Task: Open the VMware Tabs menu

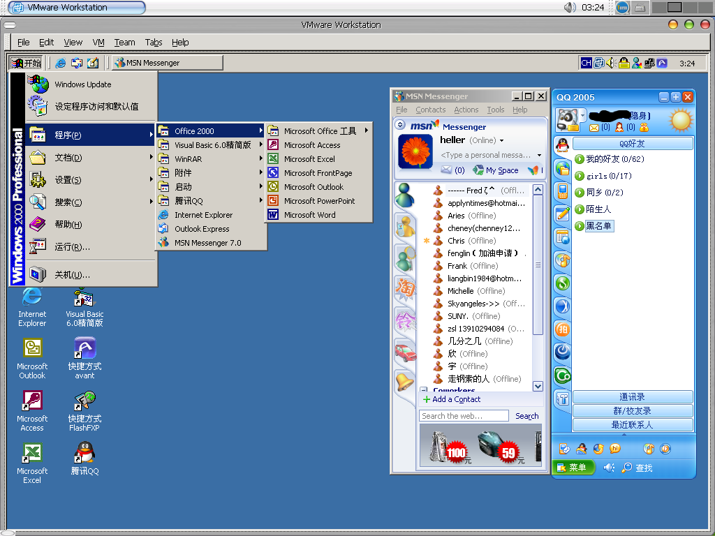Action: (x=154, y=43)
